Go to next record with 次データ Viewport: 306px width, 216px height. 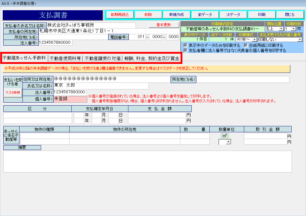tap(233, 14)
